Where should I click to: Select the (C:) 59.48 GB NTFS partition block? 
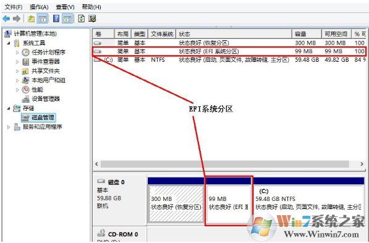pos(308,203)
